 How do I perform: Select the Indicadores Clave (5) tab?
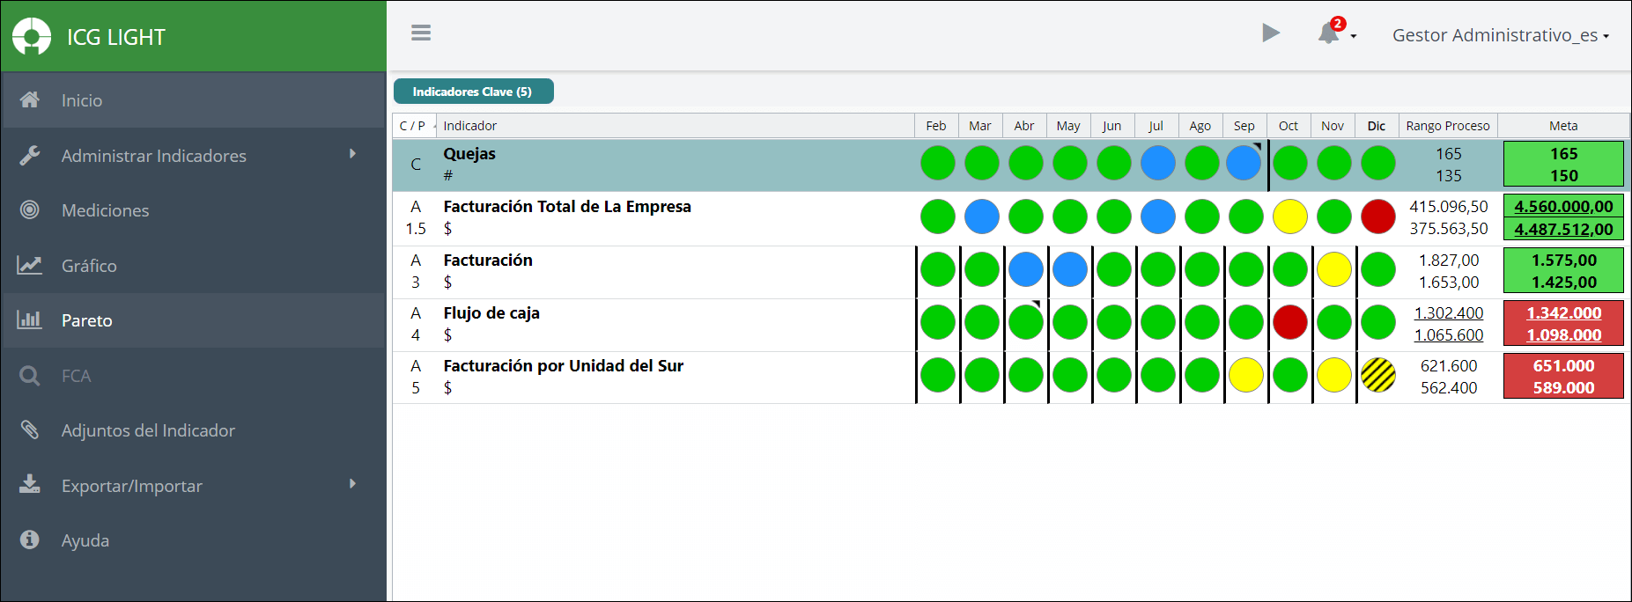pyautogui.click(x=473, y=92)
